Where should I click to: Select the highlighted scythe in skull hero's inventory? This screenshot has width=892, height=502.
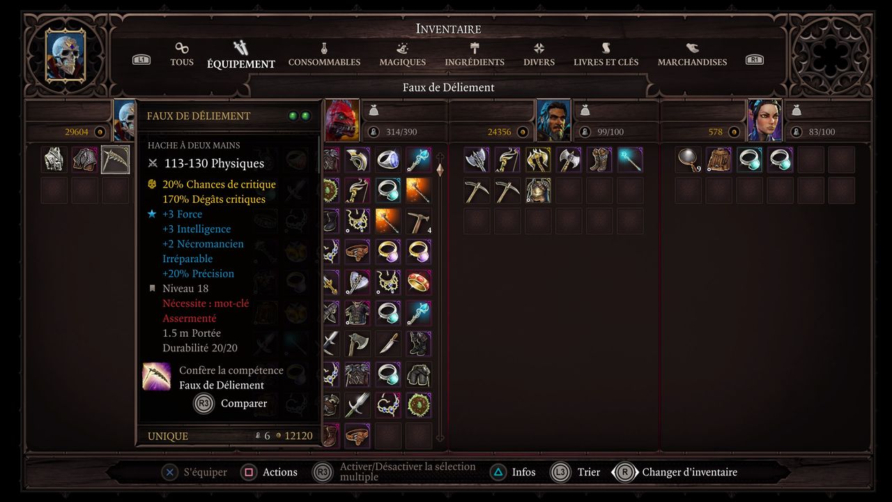(115, 160)
